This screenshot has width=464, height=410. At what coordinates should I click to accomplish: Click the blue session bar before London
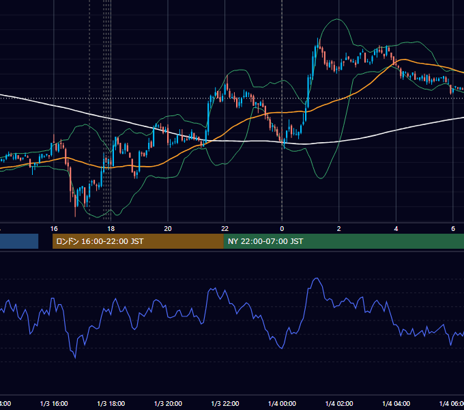(19, 241)
